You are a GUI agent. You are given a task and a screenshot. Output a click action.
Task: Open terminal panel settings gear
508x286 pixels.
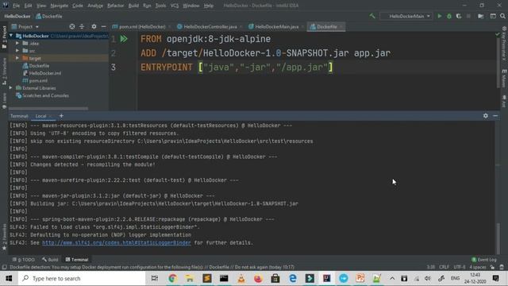pos(485,116)
